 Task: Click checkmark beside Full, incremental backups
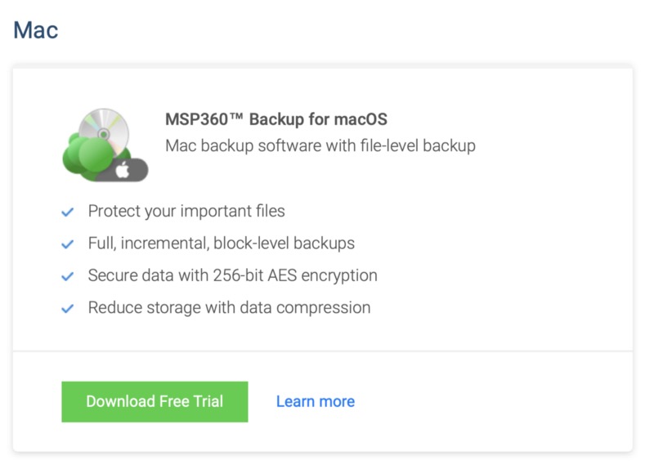pyautogui.click(x=68, y=244)
